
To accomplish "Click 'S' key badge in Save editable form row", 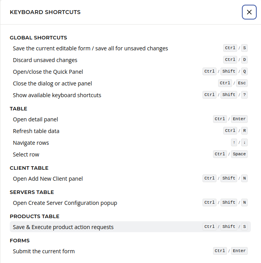I will tap(244, 48).
